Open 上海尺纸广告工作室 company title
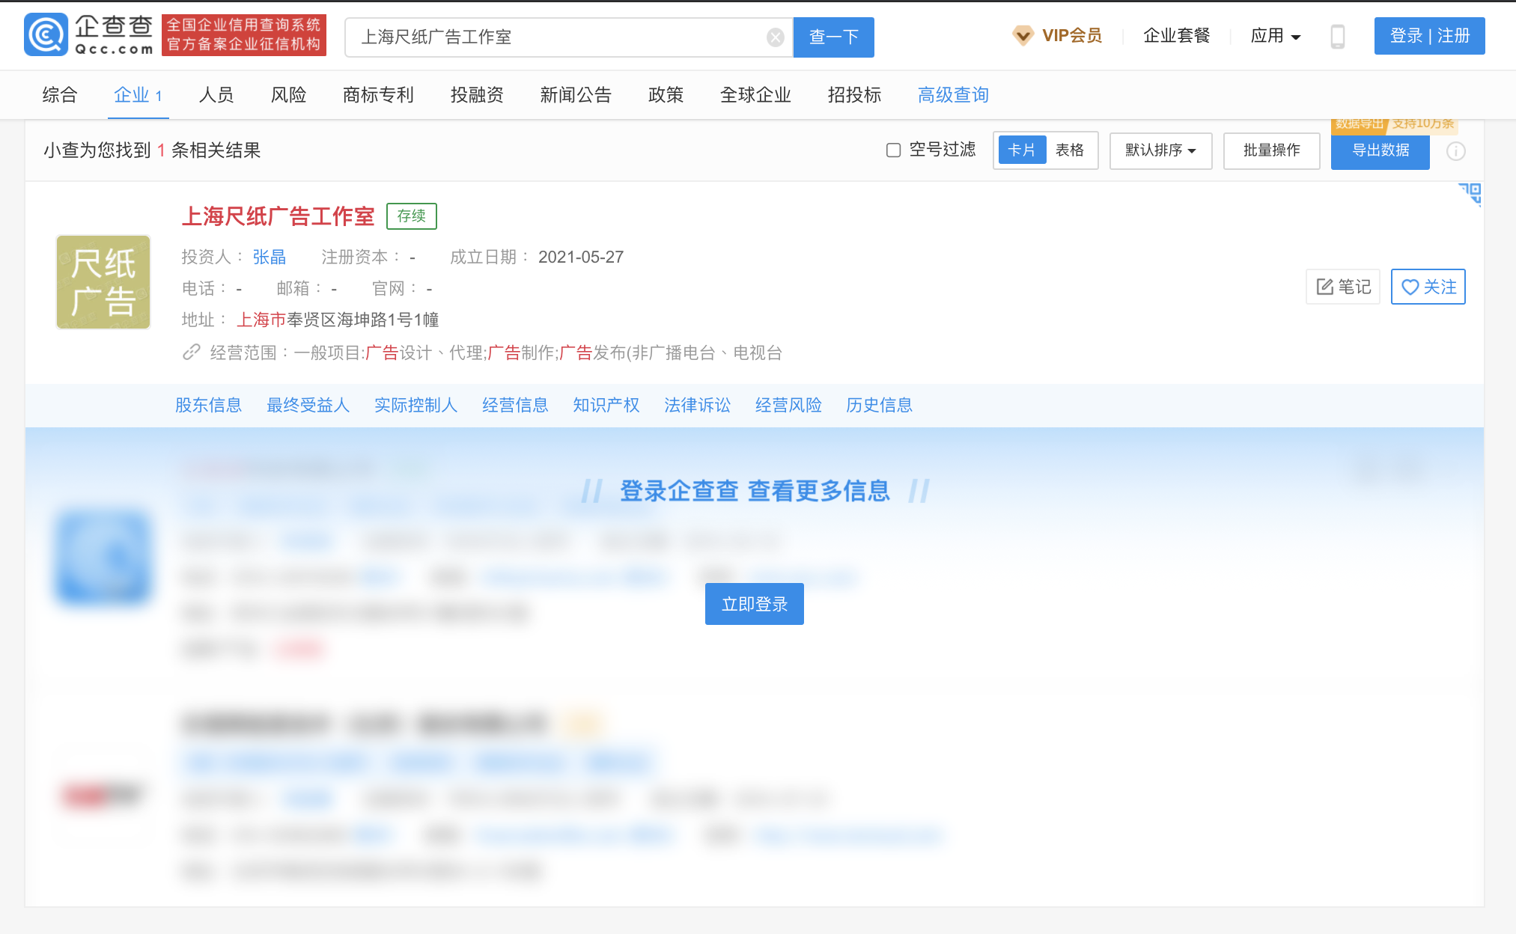1516x934 pixels. pyautogui.click(x=278, y=216)
